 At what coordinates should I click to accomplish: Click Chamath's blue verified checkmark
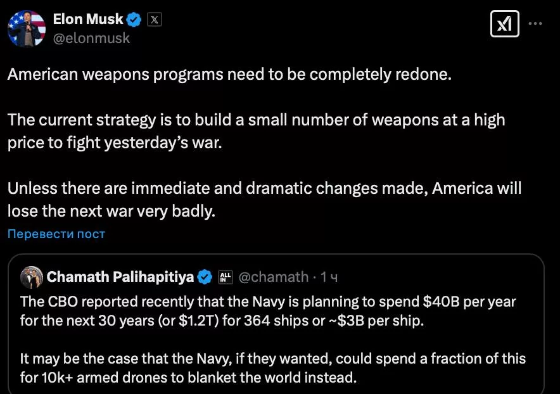[x=205, y=277]
